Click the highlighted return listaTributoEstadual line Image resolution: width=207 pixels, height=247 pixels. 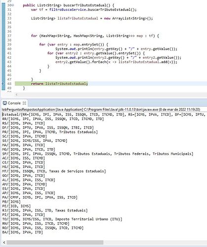(59, 83)
